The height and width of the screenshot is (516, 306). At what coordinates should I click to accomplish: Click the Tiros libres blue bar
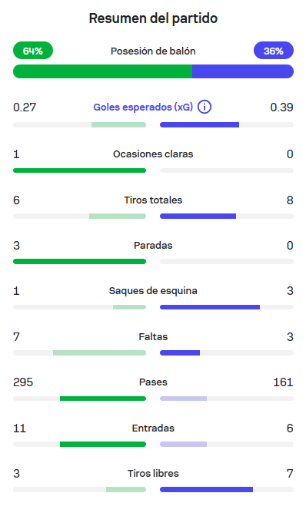207,490
